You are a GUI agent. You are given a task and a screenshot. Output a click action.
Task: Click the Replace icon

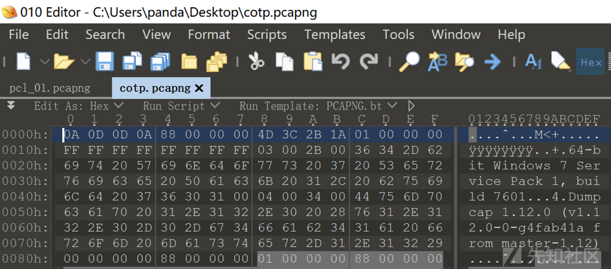pos(438,61)
